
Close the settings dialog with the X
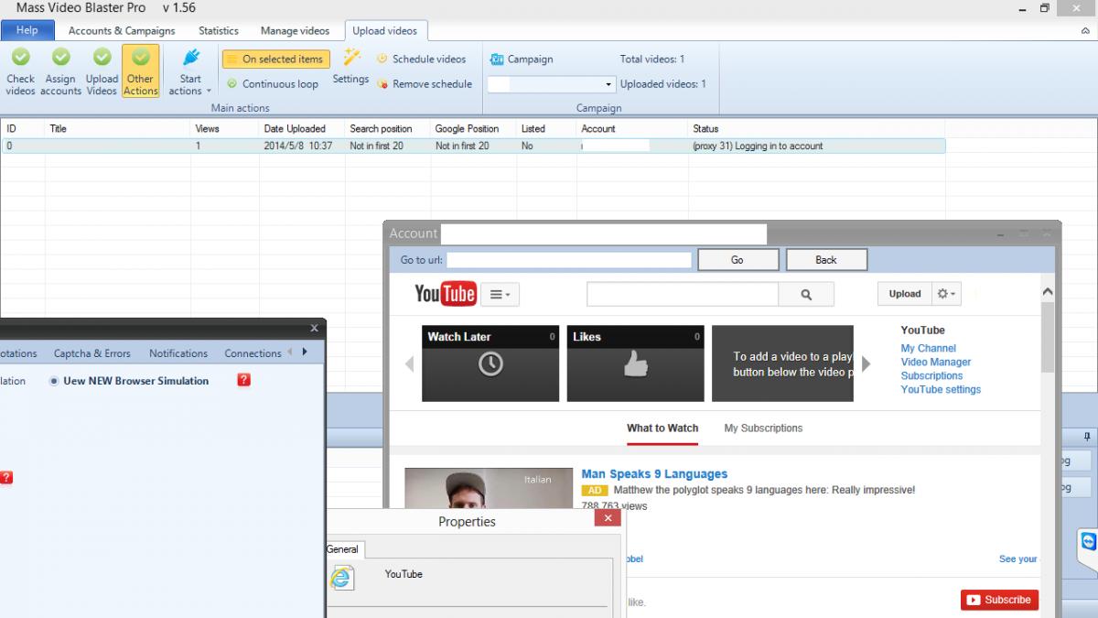pos(314,328)
